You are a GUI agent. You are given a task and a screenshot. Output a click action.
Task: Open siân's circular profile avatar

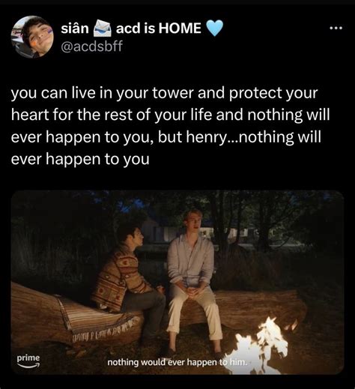pos(31,36)
